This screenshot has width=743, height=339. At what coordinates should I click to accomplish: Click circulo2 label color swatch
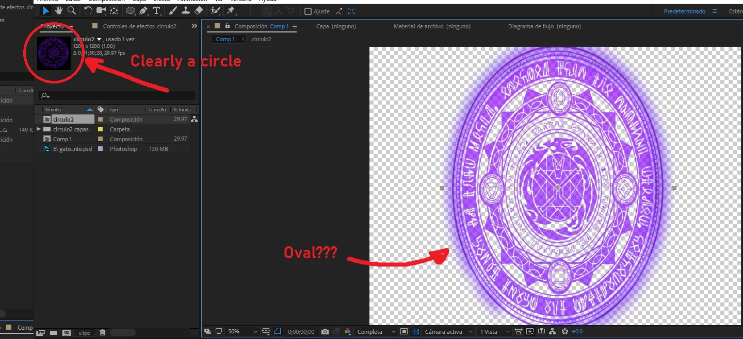point(100,120)
